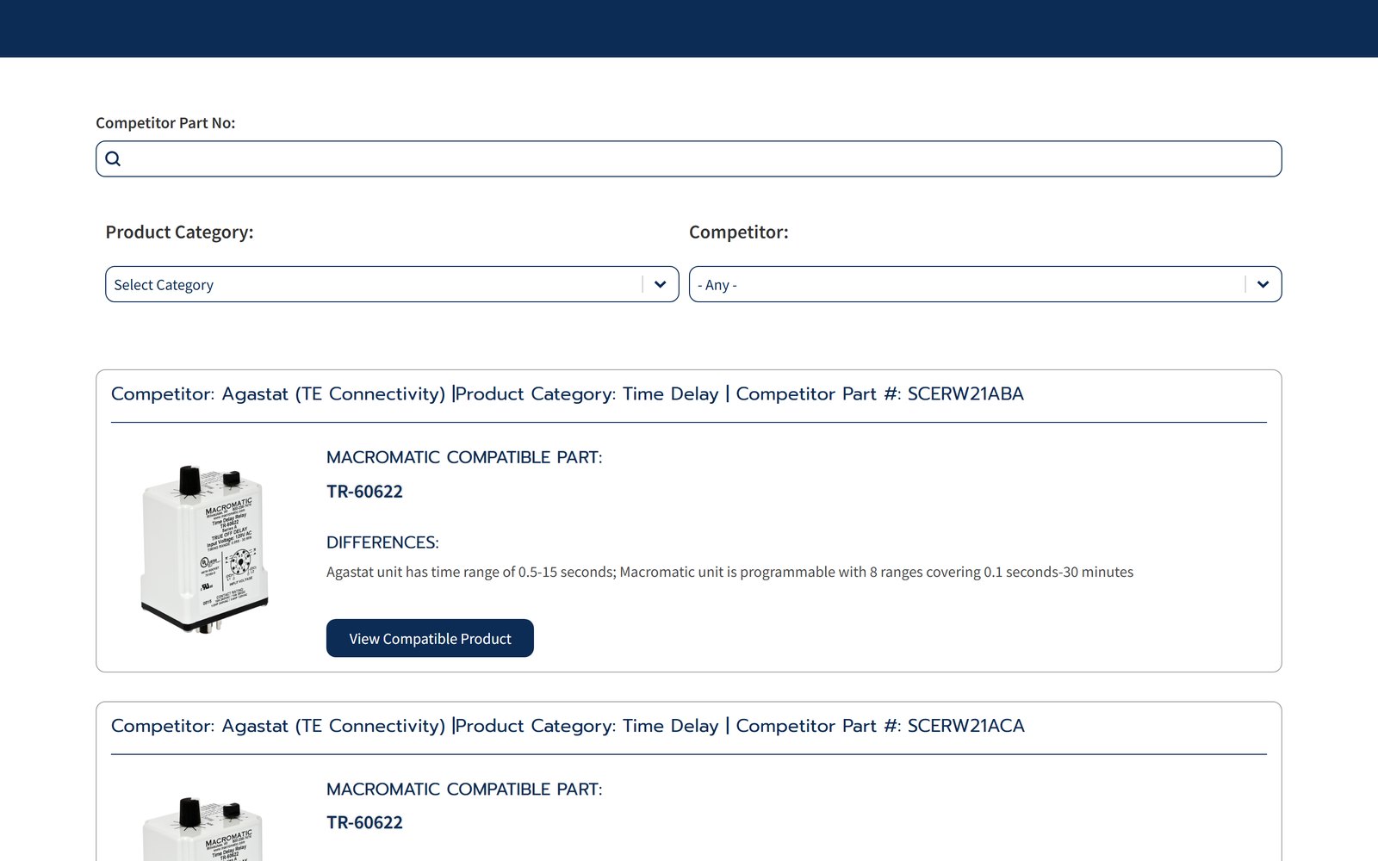Expand the Product Category chevron arrow
Screen dimensions: 1378x861
(x=661, y=284)
